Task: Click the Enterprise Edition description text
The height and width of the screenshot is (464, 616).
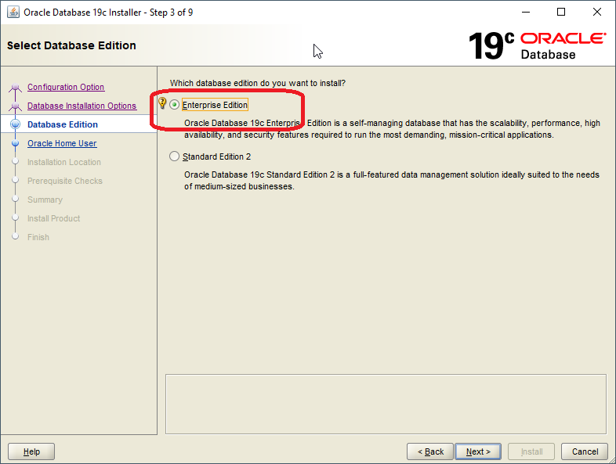Action: point(392,129)
